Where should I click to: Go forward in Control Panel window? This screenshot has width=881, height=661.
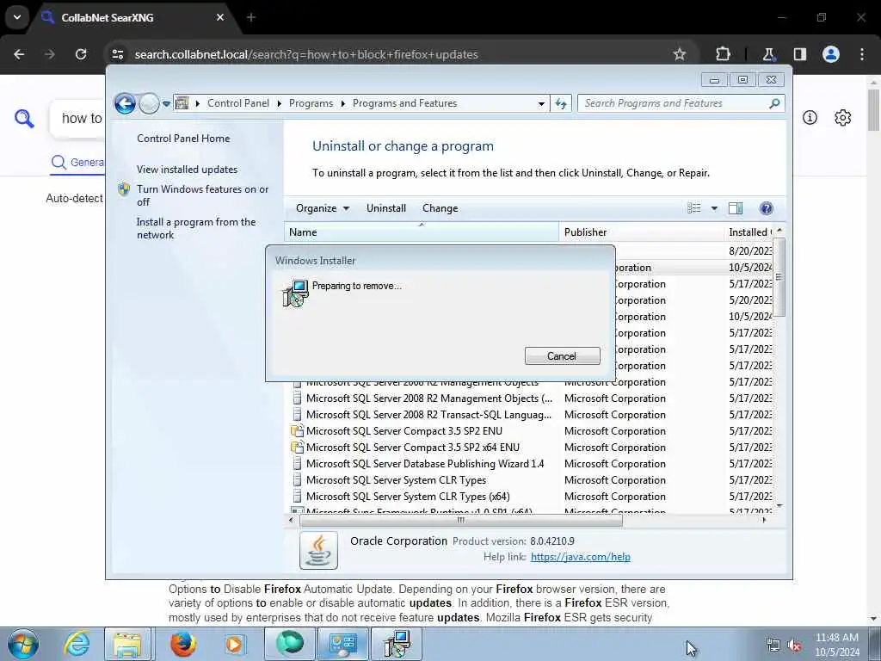point(149,103)
